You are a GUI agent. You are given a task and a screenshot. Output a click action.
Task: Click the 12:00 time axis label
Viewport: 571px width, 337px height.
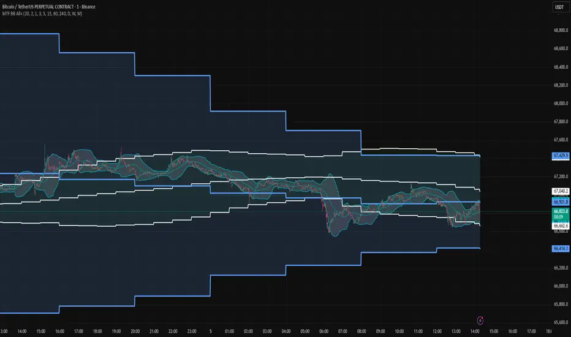coord(437,331)
